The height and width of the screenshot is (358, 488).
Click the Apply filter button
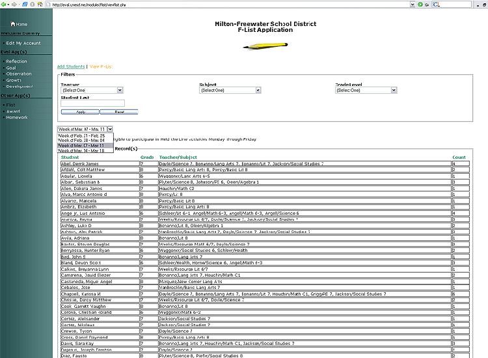coord(80,112)
